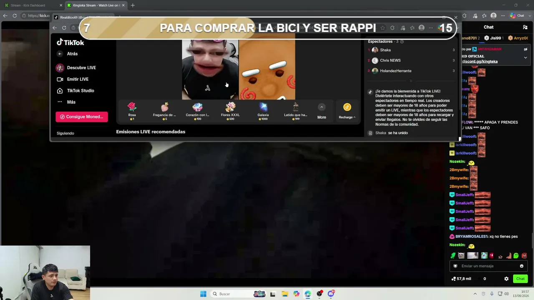This screenshot has width=534, height=300.
Task: Open the emoji picker in chat input
Action: [x=521, y=266]
